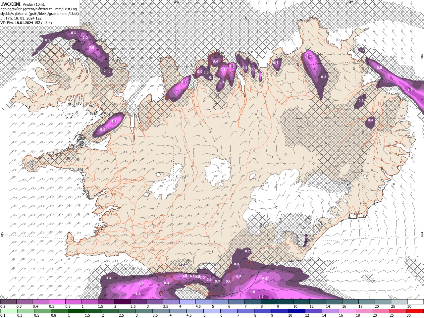
Task: Pick the bottom-row swatch between 6 and 7
Action: pos(229,311)
